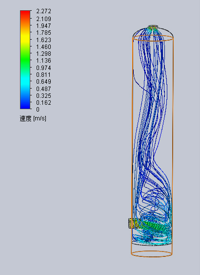Click the maximum legend value 2.272
Image resolution: width=200 pixels, height=275 pixels.
click(43, 11)
